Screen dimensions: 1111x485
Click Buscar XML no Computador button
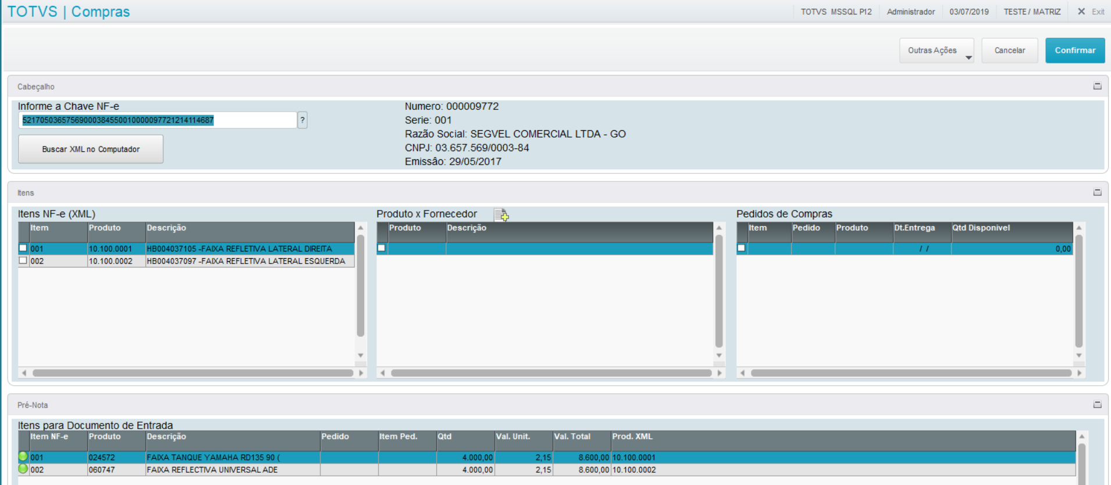click(x=91, y=149)
